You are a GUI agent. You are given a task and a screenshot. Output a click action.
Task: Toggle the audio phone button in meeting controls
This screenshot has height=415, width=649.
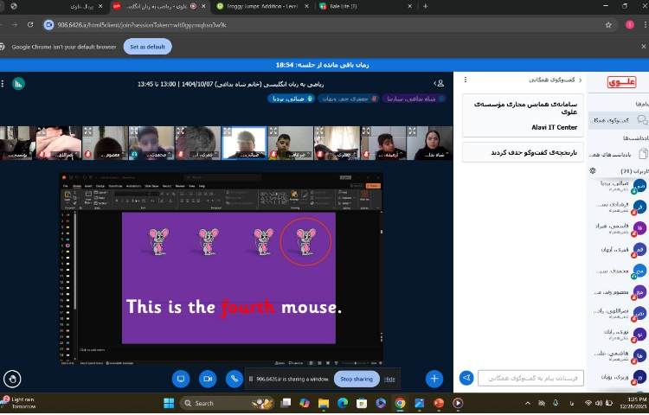coord(234,379)
